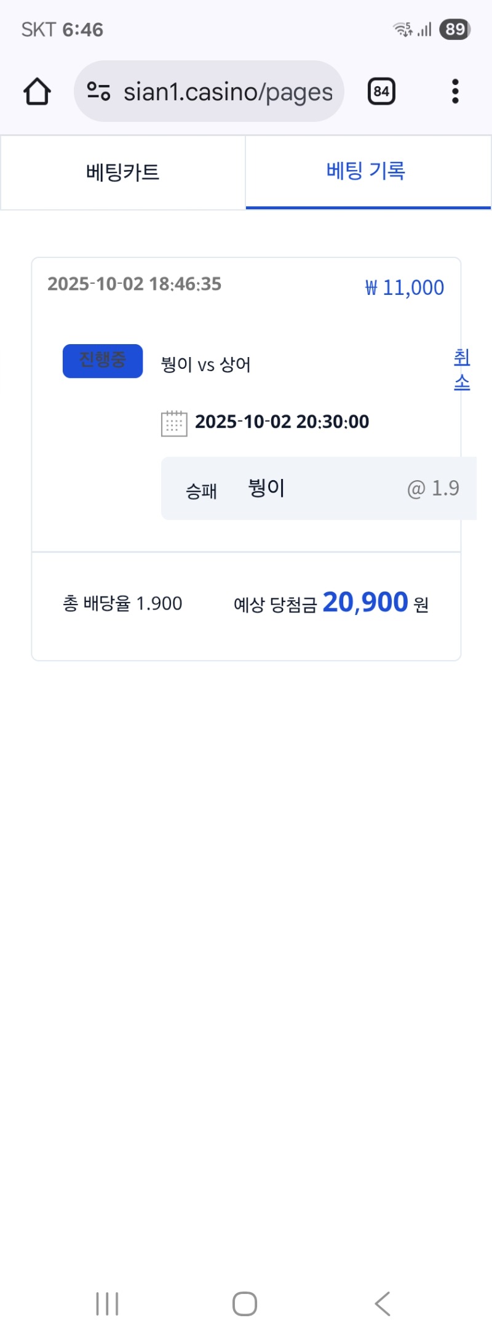Viewport: 492px width, 1342px height.
Task: Click the calendar icon beside match time
Action: pyautogui.click(x=174, y=424)
